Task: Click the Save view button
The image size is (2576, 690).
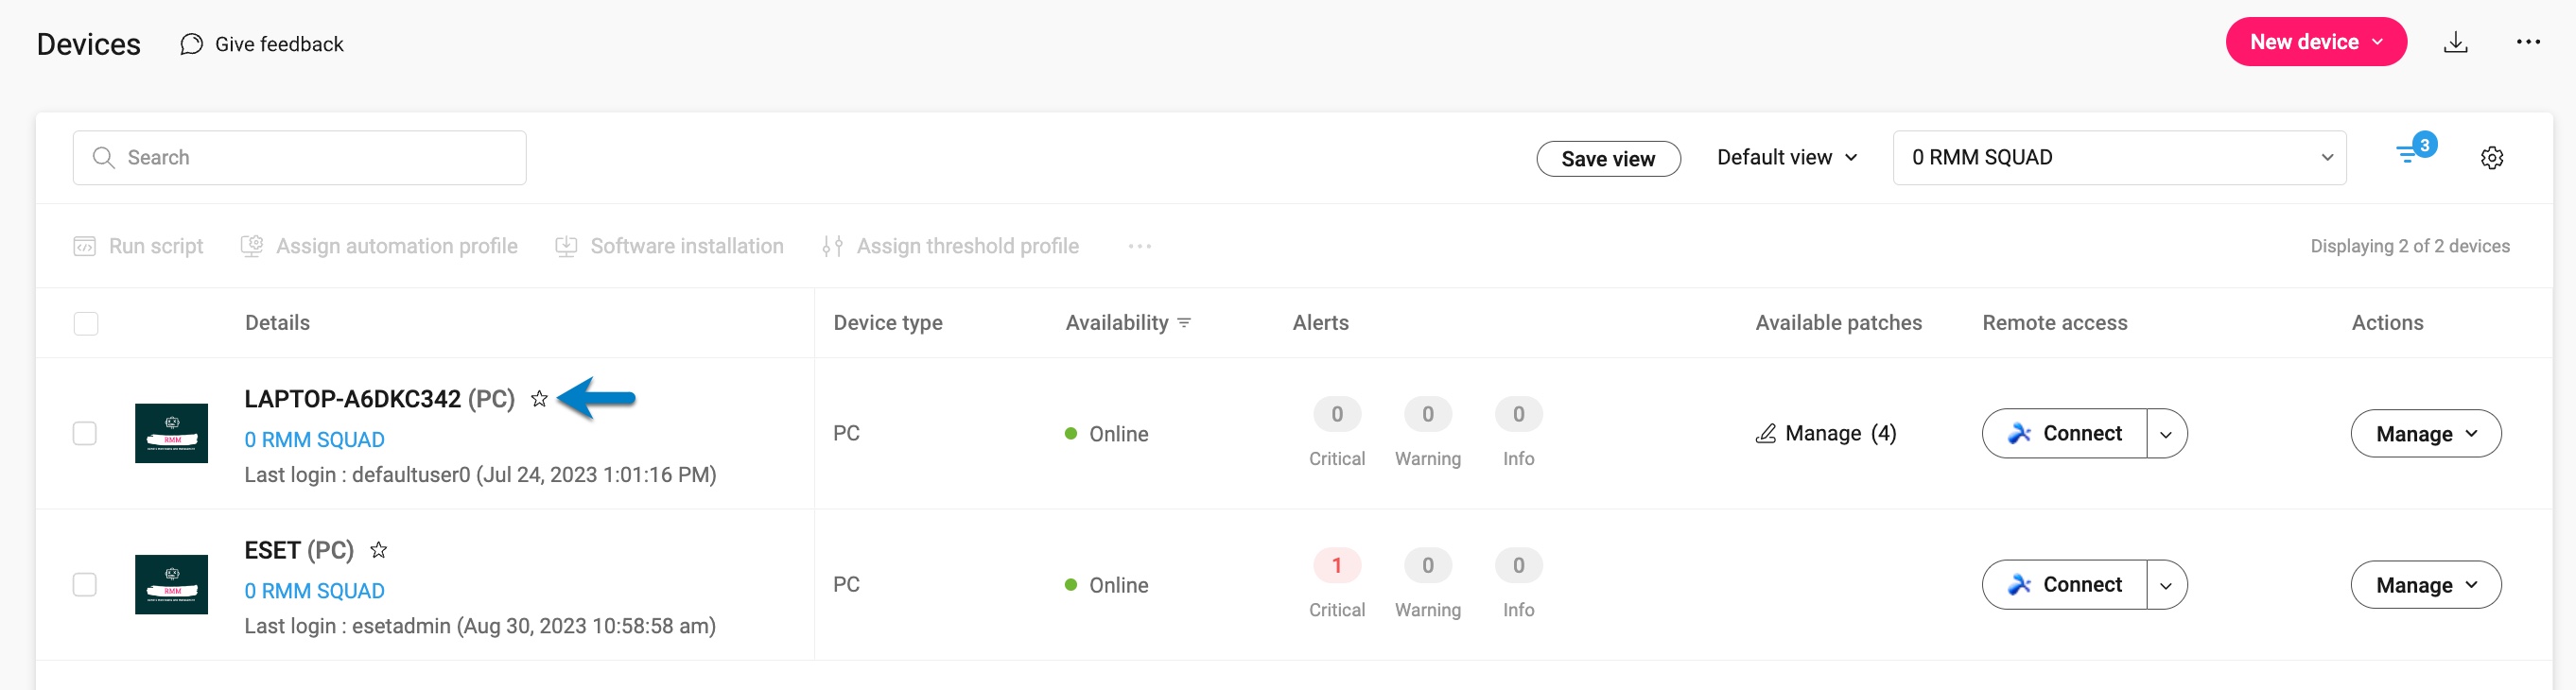Action: pos(1607,159)
